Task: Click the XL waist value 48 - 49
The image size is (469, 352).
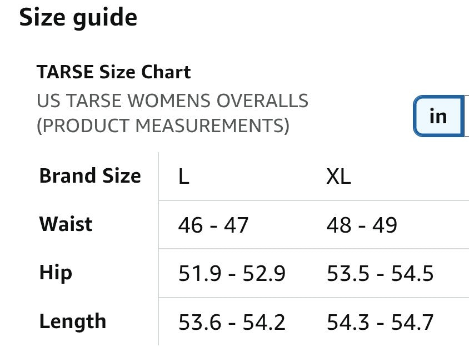Action: [362, 225]
